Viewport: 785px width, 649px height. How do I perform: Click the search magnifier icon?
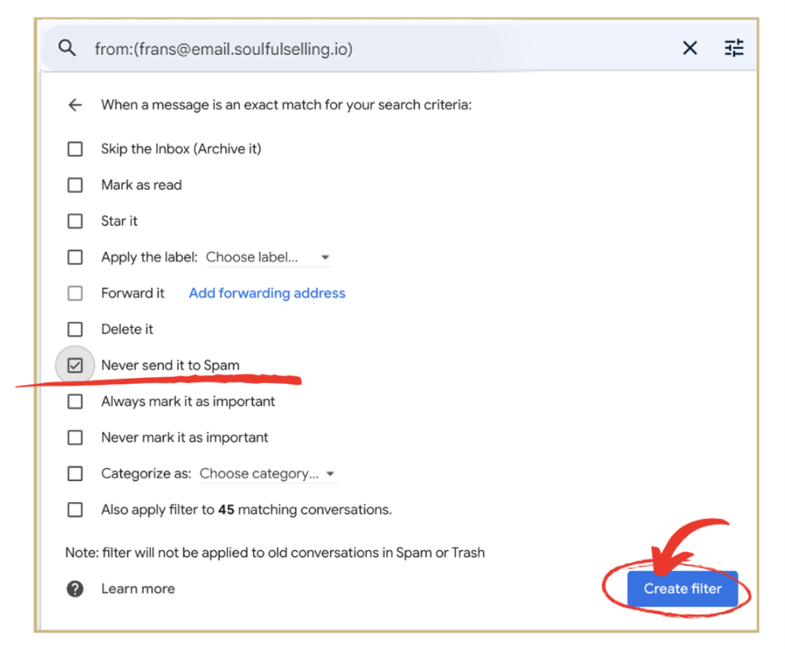click(67, 48)
